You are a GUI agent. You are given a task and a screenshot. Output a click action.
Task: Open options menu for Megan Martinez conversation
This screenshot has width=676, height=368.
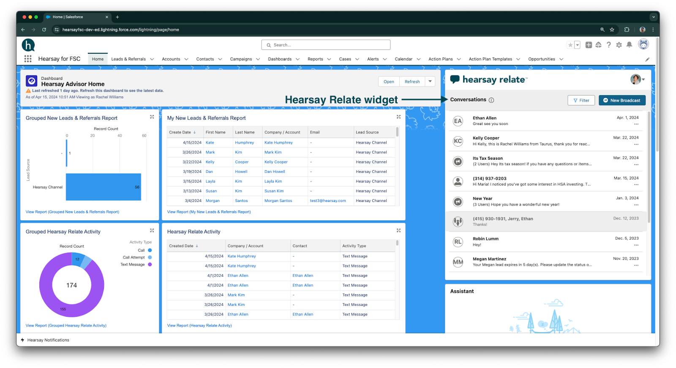[x=636, y=265]
